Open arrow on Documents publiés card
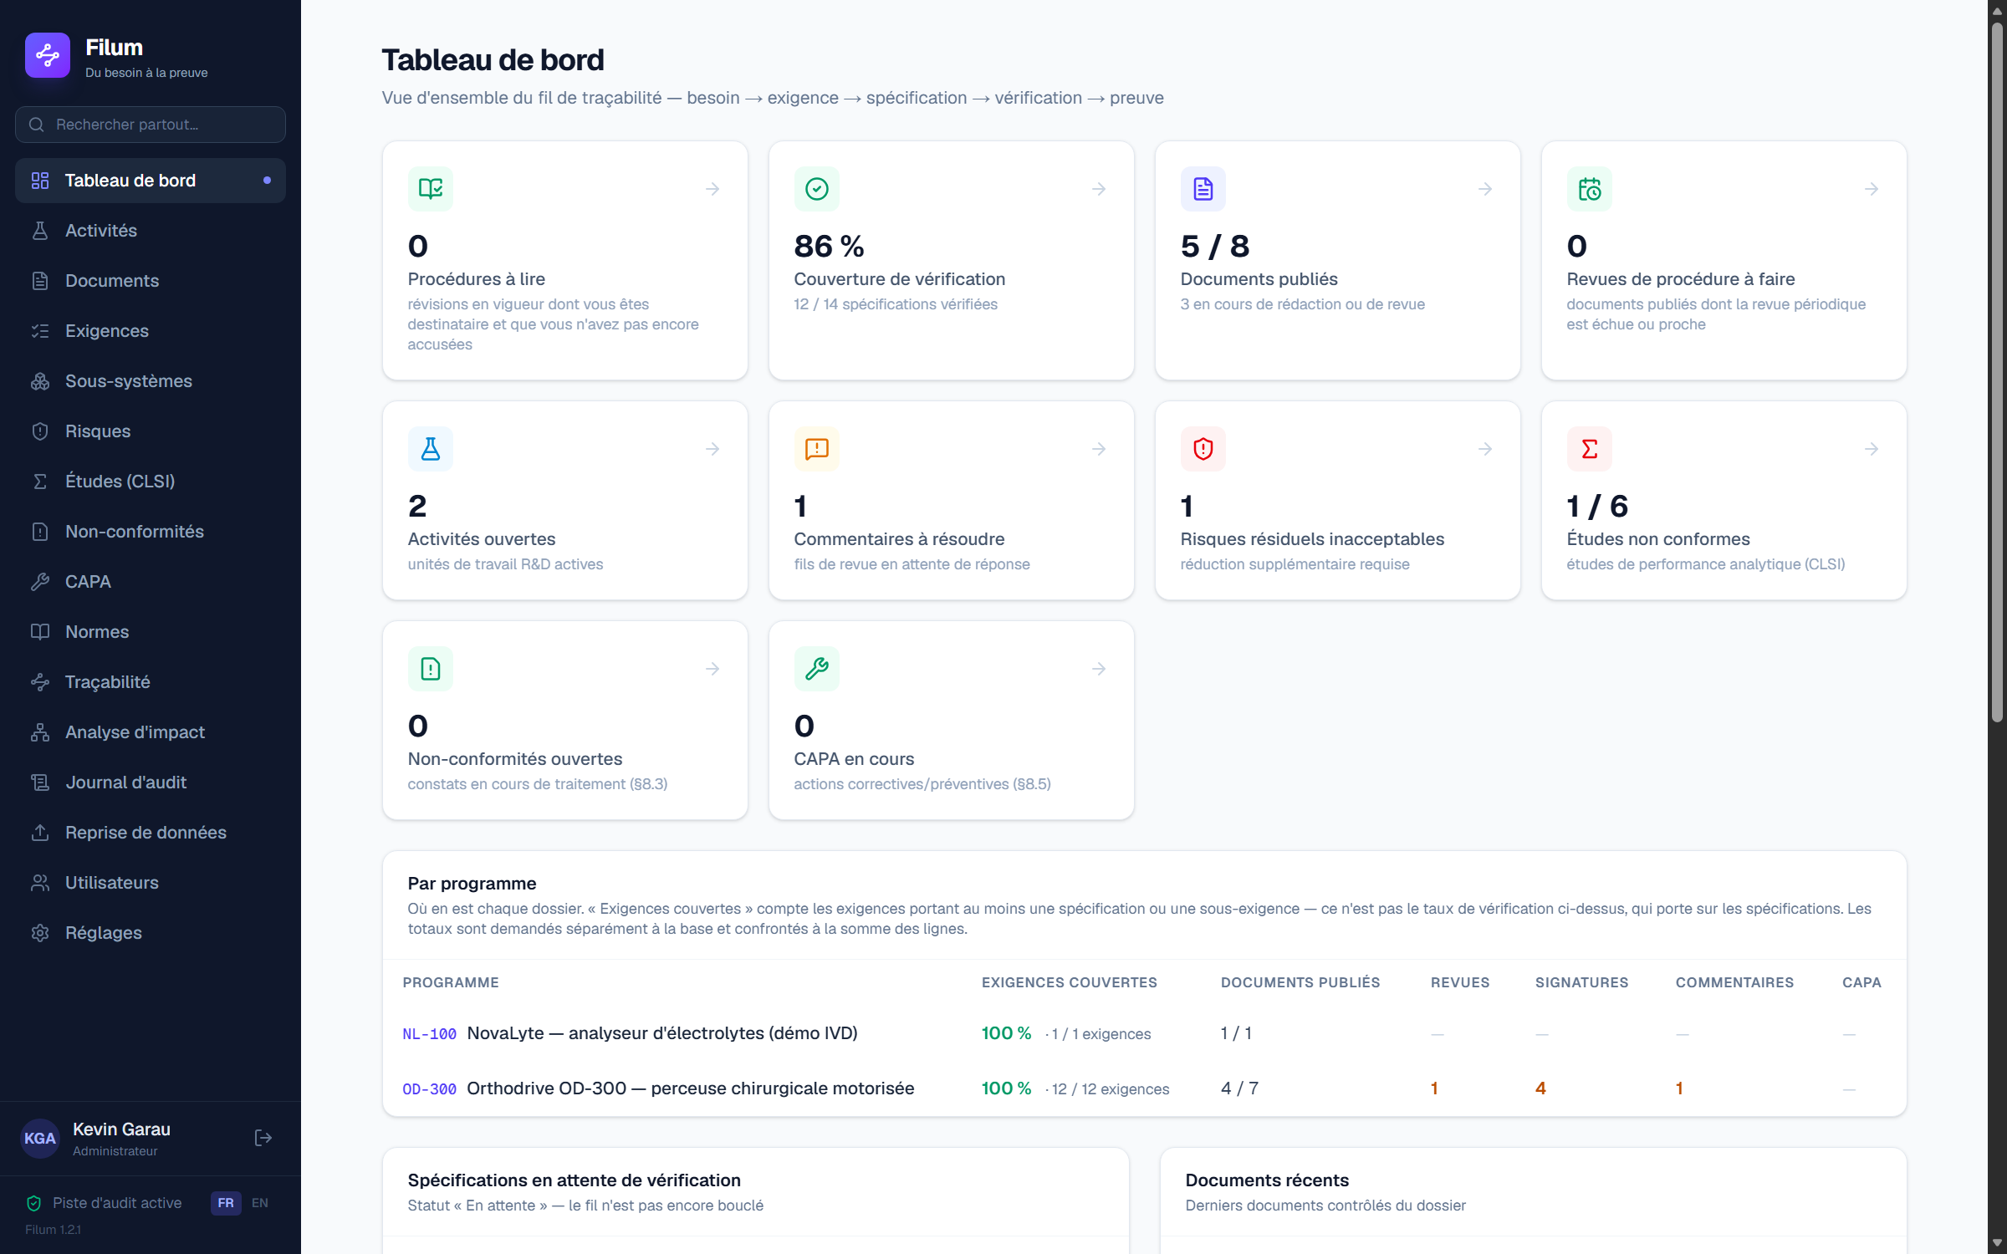Viewport: 2007px width, 1254px height. coord(1485,189)
